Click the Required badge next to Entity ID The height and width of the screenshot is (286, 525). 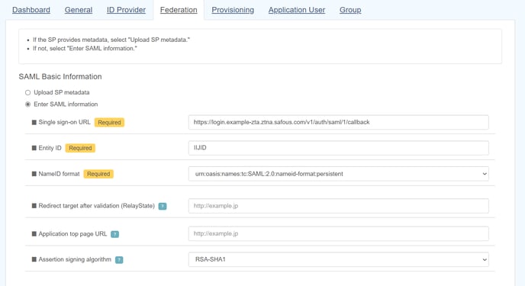[80, 148]
